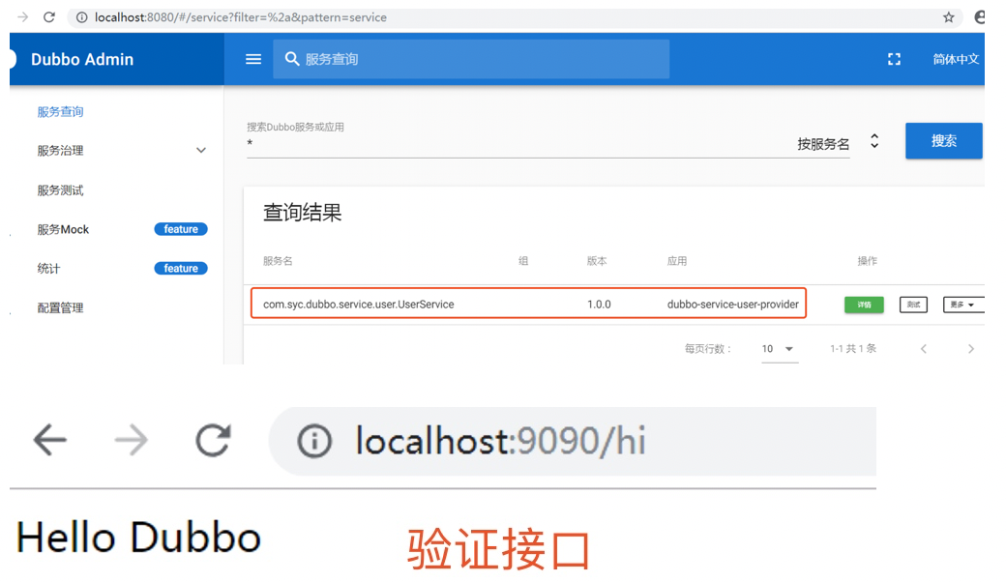Reload the localhost:9090/hi page
The width and height of the screenshot is (1006, 582).
pyautogui.click(x=213, y=440)
